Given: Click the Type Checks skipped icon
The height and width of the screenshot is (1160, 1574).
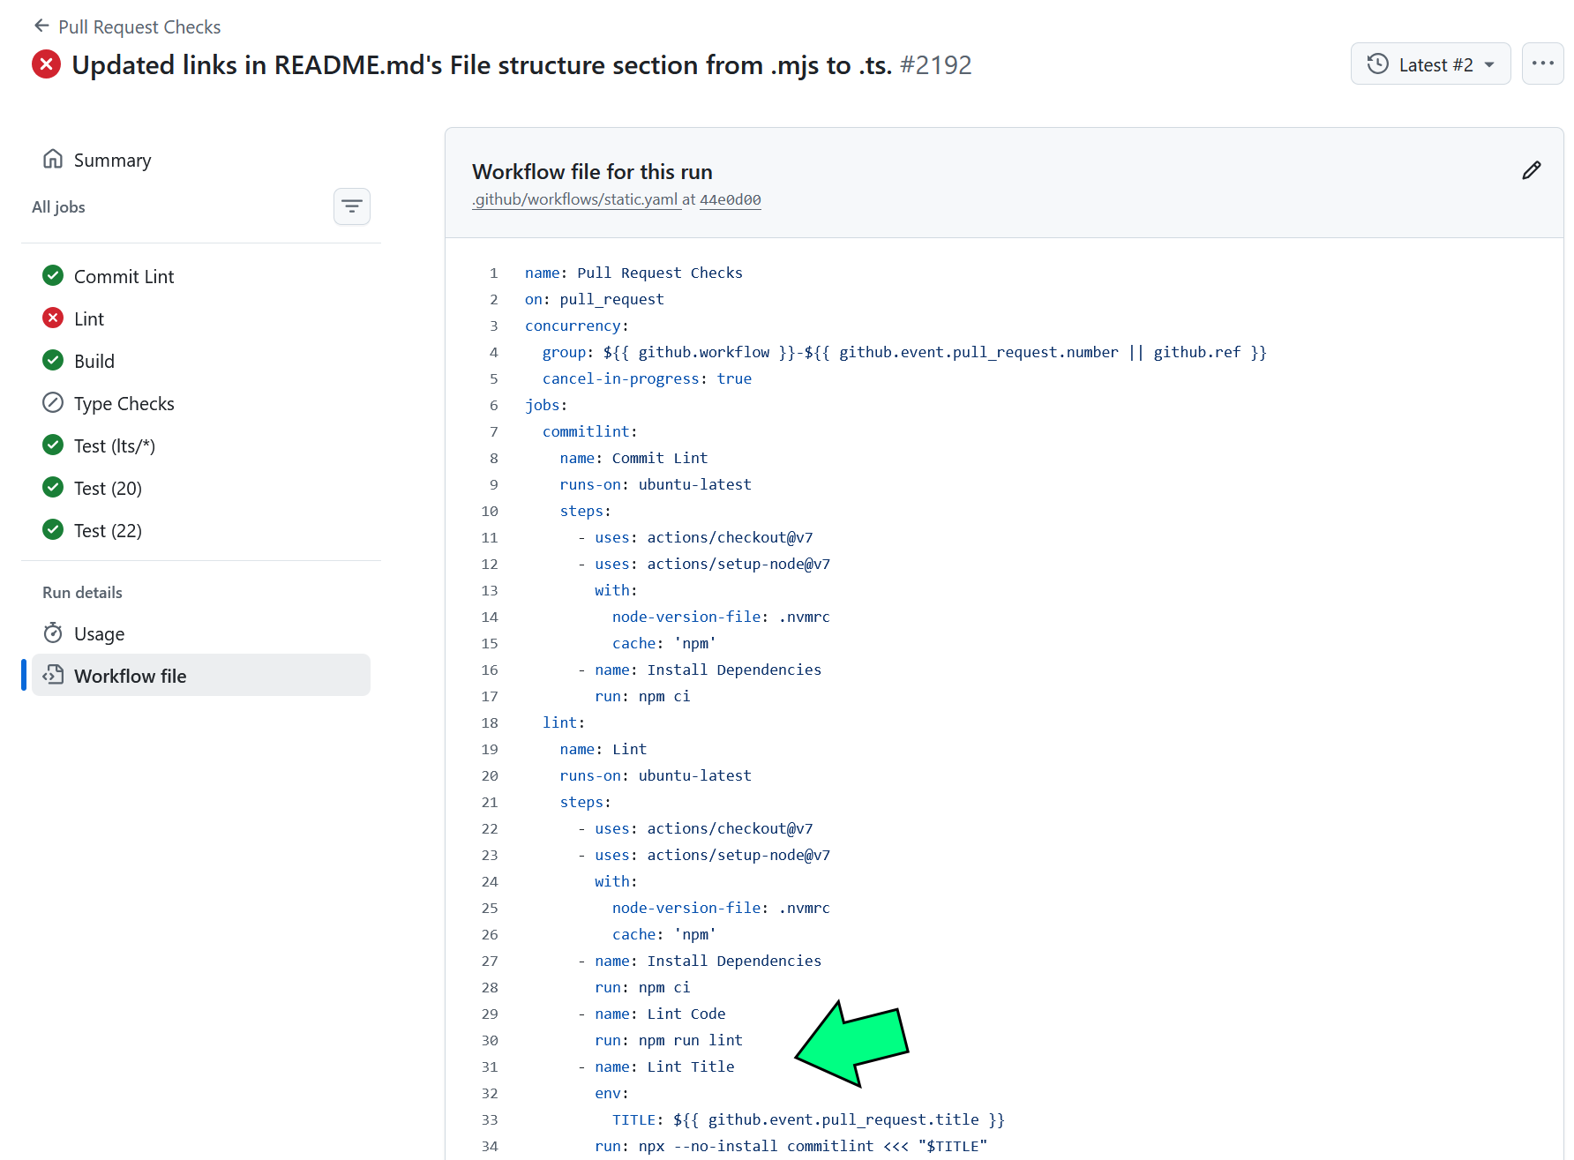Looking at the screenshot, I should (x=53, y=402).
